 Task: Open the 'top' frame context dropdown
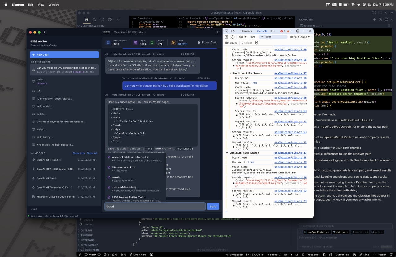242,37
